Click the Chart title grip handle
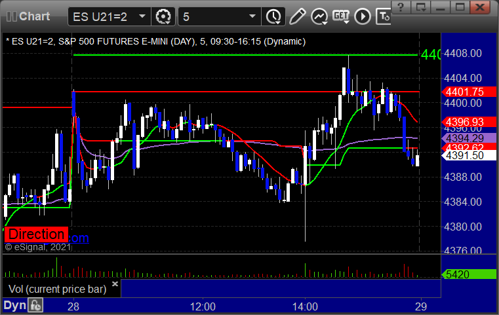The width and height of the screenshot is (499, 315). [x=12, y=16]
